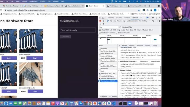Image resolution: width=190 pixels, height=107 pixels.
Task: Open Calendar app in the Dock
Action: (39, 103)
